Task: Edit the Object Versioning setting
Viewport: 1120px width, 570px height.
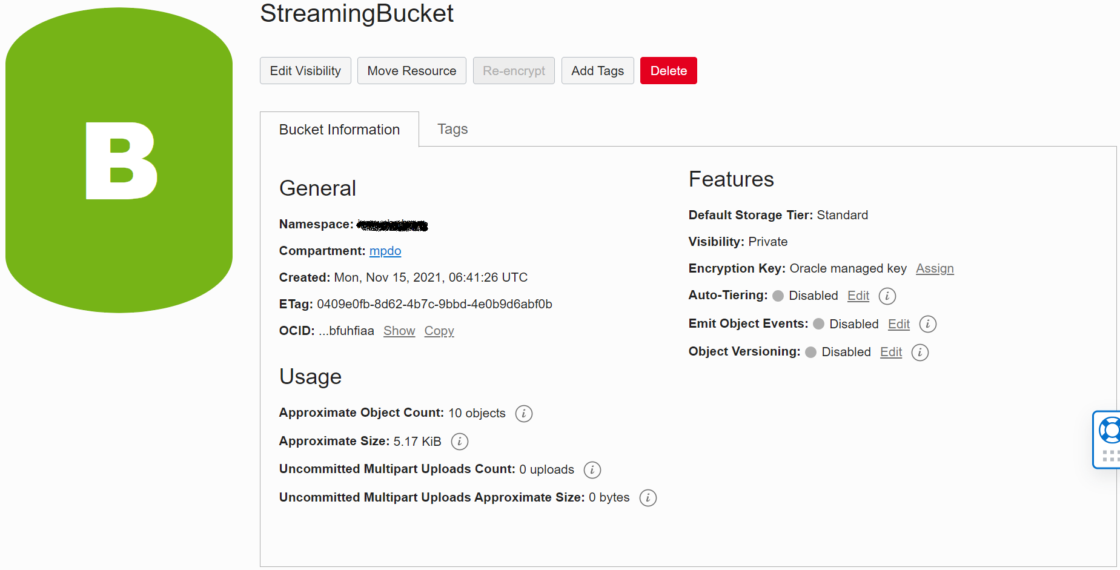Action: [890, 352]
